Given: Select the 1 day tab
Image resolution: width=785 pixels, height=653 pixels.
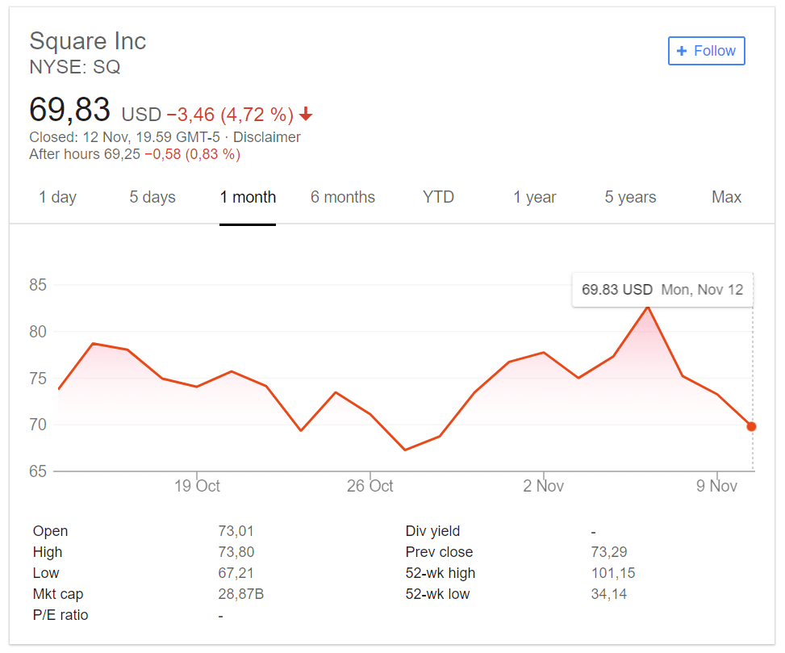Looking at the screenshot, I should coord(57,197).
